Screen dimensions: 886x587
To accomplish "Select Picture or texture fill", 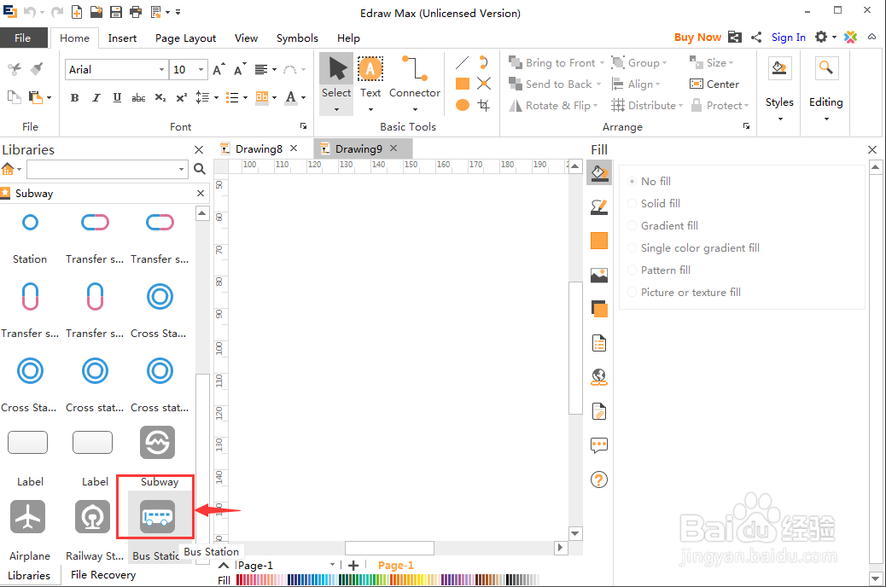I will [685, 292].
